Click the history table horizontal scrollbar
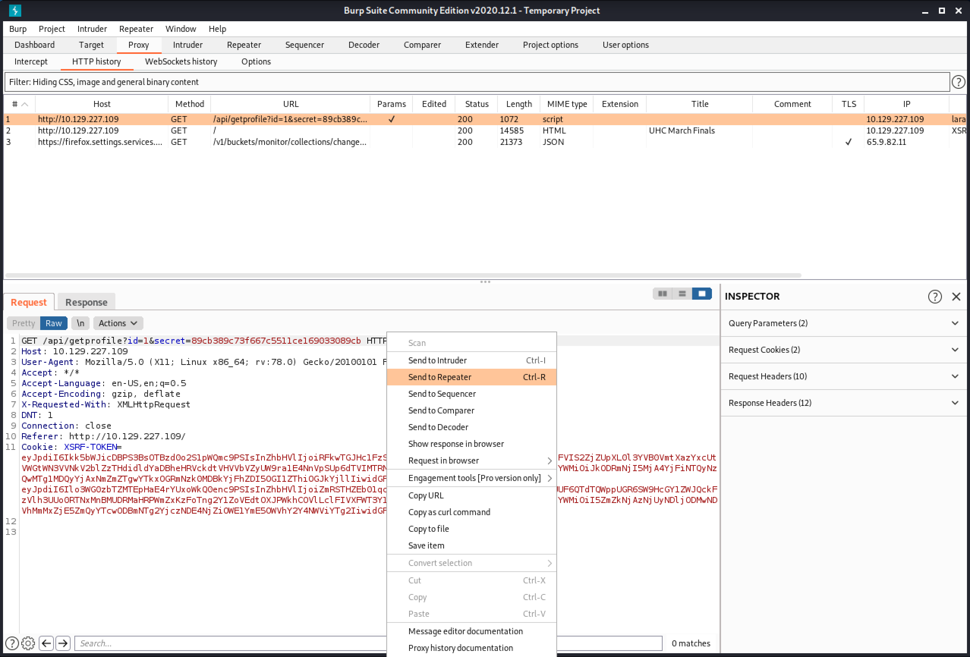This screenshot has height=657, width=970. click(403, 275)
